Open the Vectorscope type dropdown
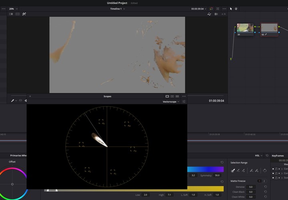The width and height of the screenshot is (288, 200). [x=171, y=102]
